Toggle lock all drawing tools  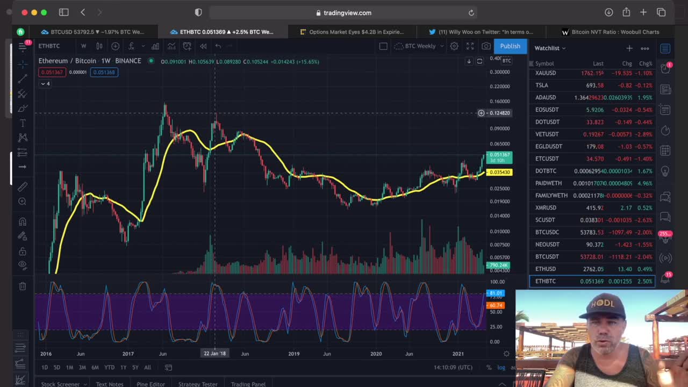point(23,251)
